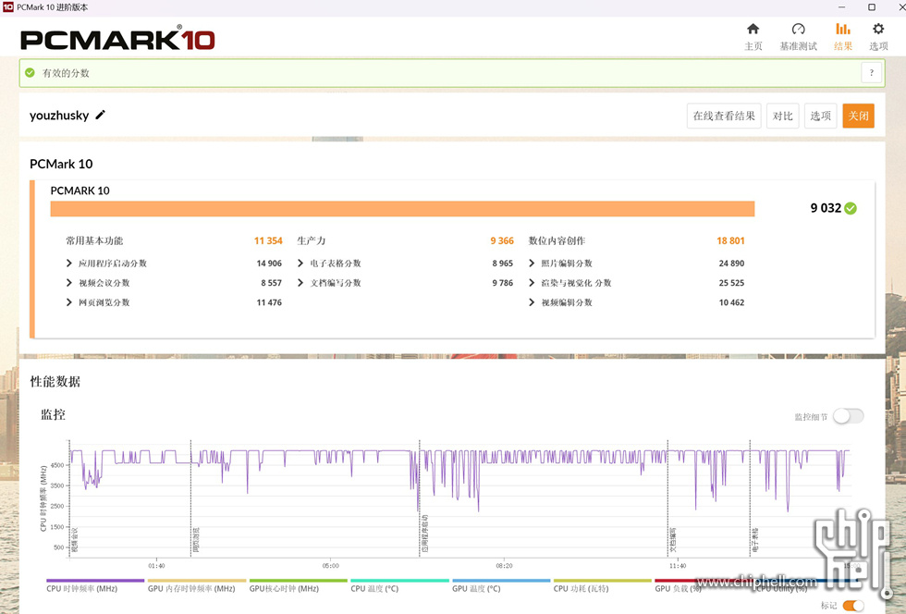
Task: Click the orange 关闭 button
Action: click(x=858, y=116)
